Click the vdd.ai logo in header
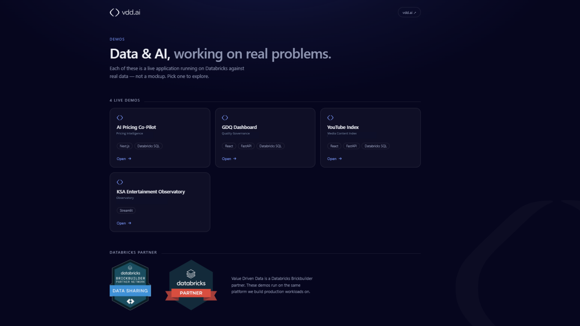580x326 pixels. 125,12
